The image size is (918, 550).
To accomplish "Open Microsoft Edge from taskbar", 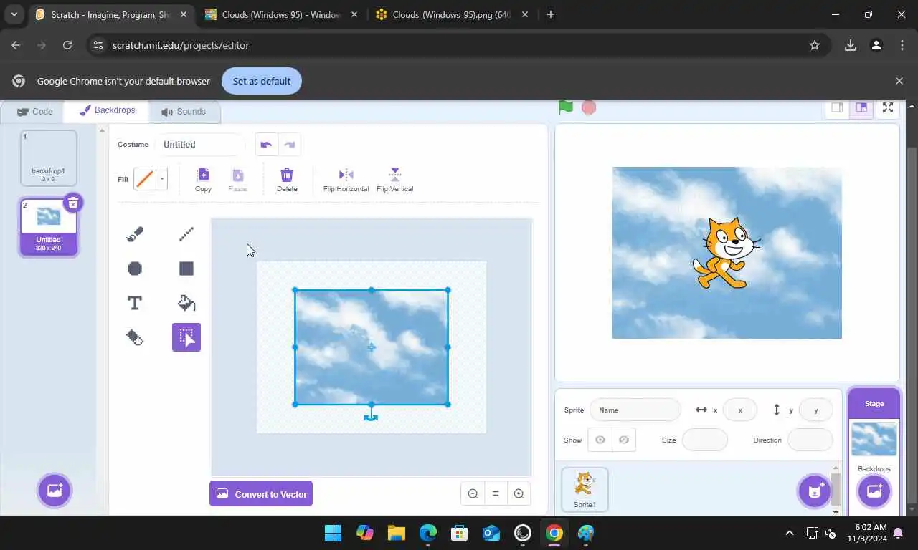I will pos(428,533).
